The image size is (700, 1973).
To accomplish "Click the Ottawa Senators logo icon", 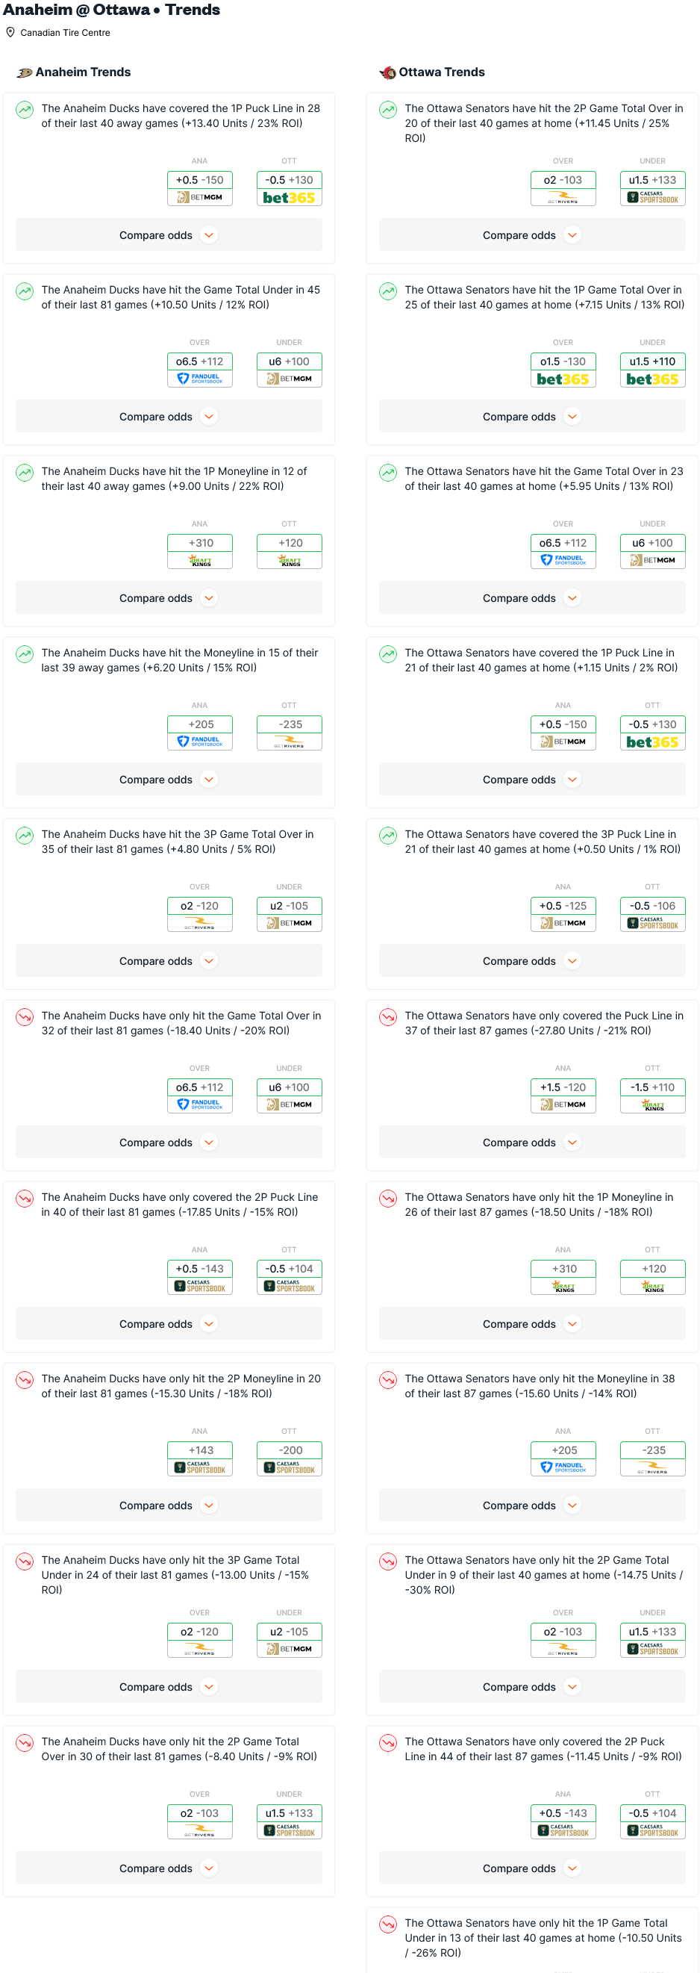I will (x=388, y=72).
